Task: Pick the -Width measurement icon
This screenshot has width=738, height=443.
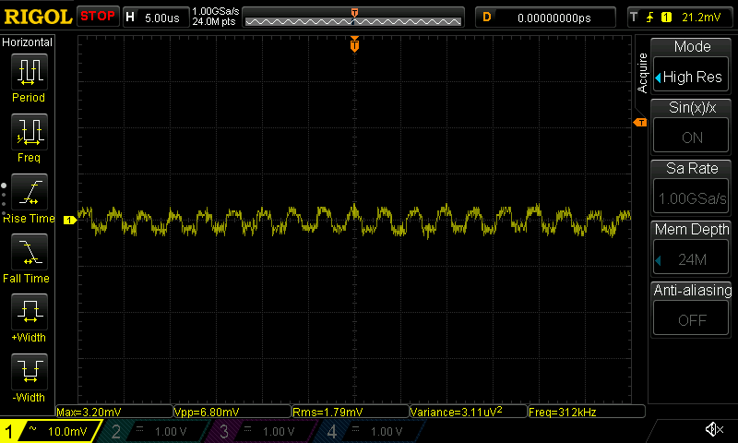Action: (x=29, y=371)
